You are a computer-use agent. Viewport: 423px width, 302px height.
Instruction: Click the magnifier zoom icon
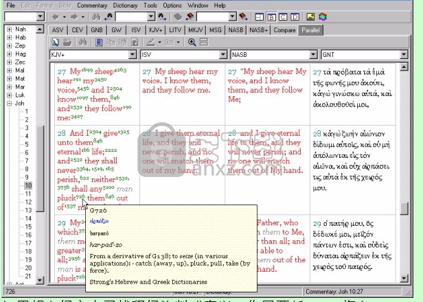coord(192,42)
